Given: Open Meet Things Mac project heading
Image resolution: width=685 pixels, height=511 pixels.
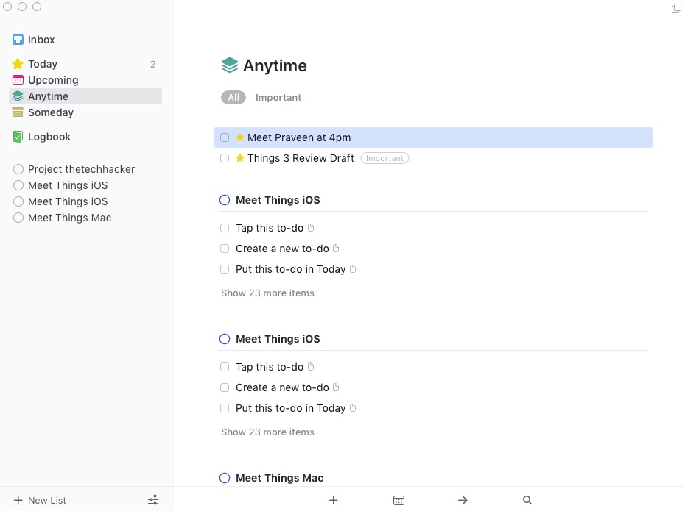Looking at the screenshot, I should click(280, 478).
